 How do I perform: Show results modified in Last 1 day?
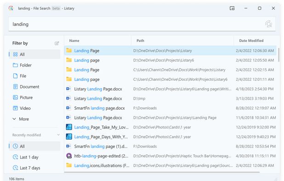(x=34, y=157)
